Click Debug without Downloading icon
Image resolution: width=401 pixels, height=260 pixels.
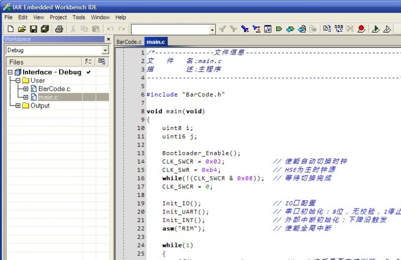(387, 29)
